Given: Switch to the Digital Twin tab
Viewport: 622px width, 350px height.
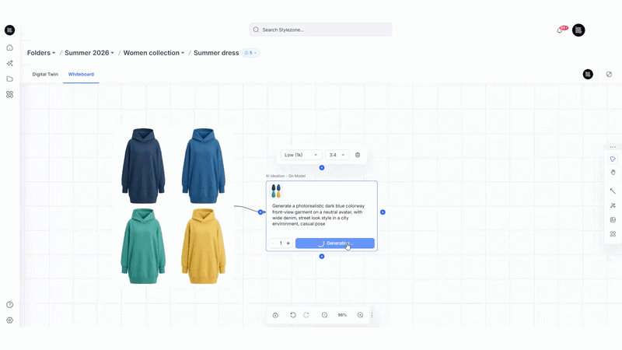Looking at the screenshot, I should coord(45,74).
